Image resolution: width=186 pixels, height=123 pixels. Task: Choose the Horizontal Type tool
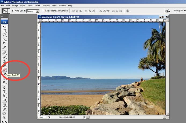tap(4, 92)
